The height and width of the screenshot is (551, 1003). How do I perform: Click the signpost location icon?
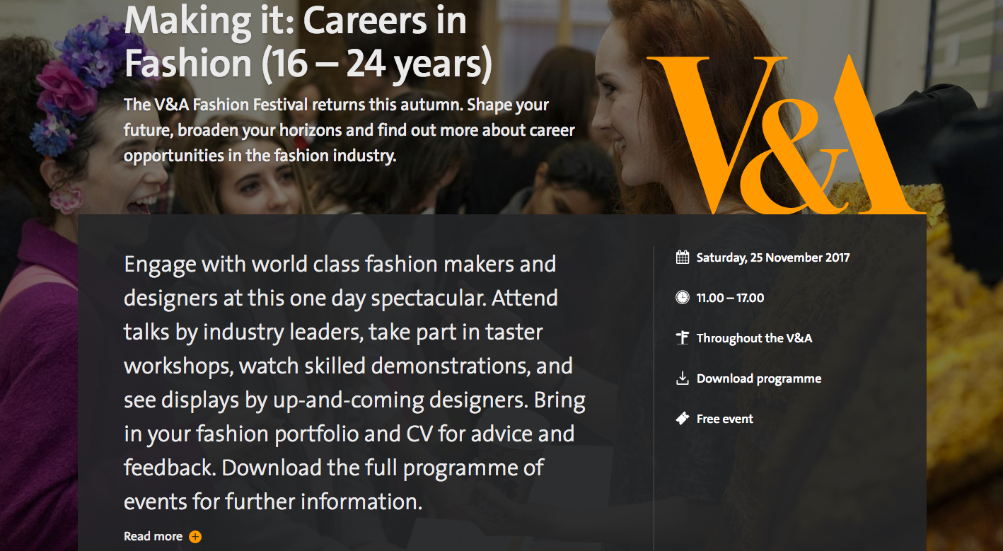682,338
